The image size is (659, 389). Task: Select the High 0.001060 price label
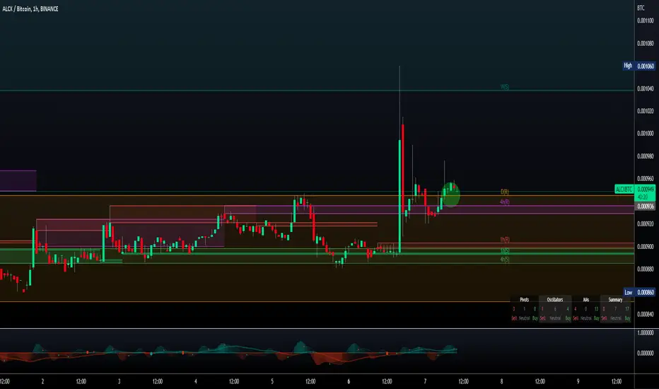tap(638, 66)
